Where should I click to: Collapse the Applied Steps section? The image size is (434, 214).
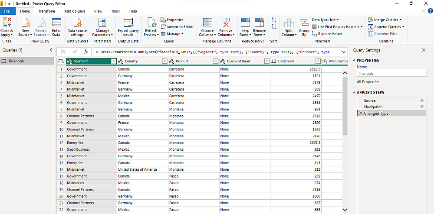pos(353,93)
